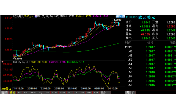Screen dimensions: 176x109
Task: Switch to the 模板 tab
Action: [x=12, y=93]
